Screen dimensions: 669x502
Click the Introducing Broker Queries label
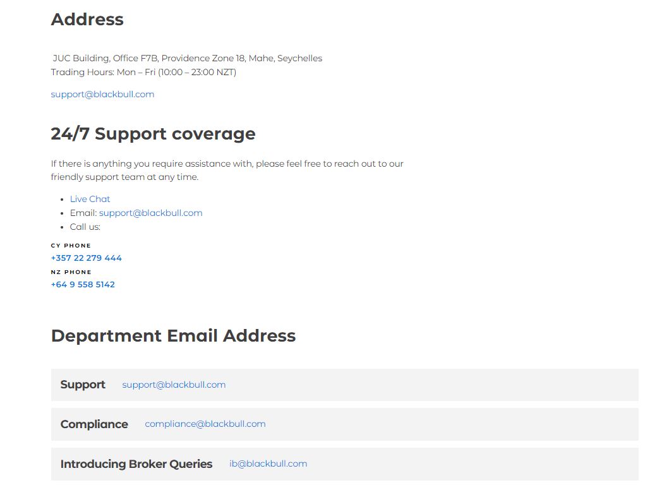tap(136, 464)
